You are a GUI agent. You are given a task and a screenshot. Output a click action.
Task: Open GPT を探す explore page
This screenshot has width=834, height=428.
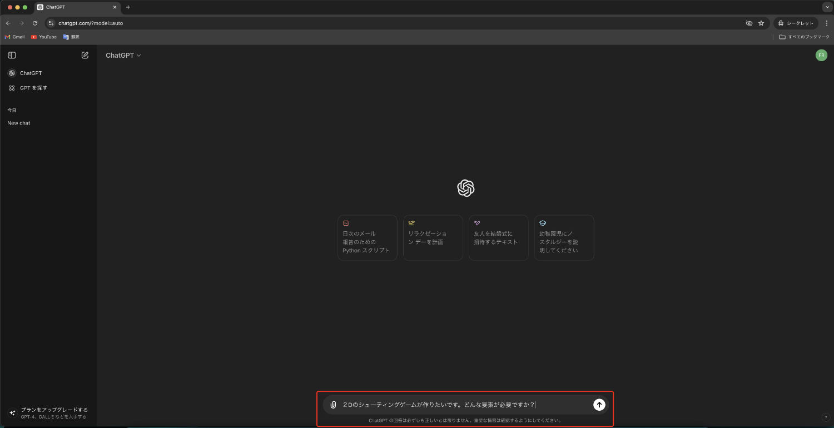[x=48, y=88]
